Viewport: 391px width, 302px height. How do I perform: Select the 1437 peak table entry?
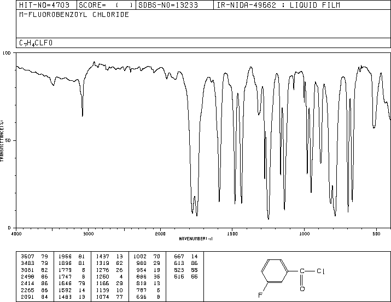[x=109, y=257]
